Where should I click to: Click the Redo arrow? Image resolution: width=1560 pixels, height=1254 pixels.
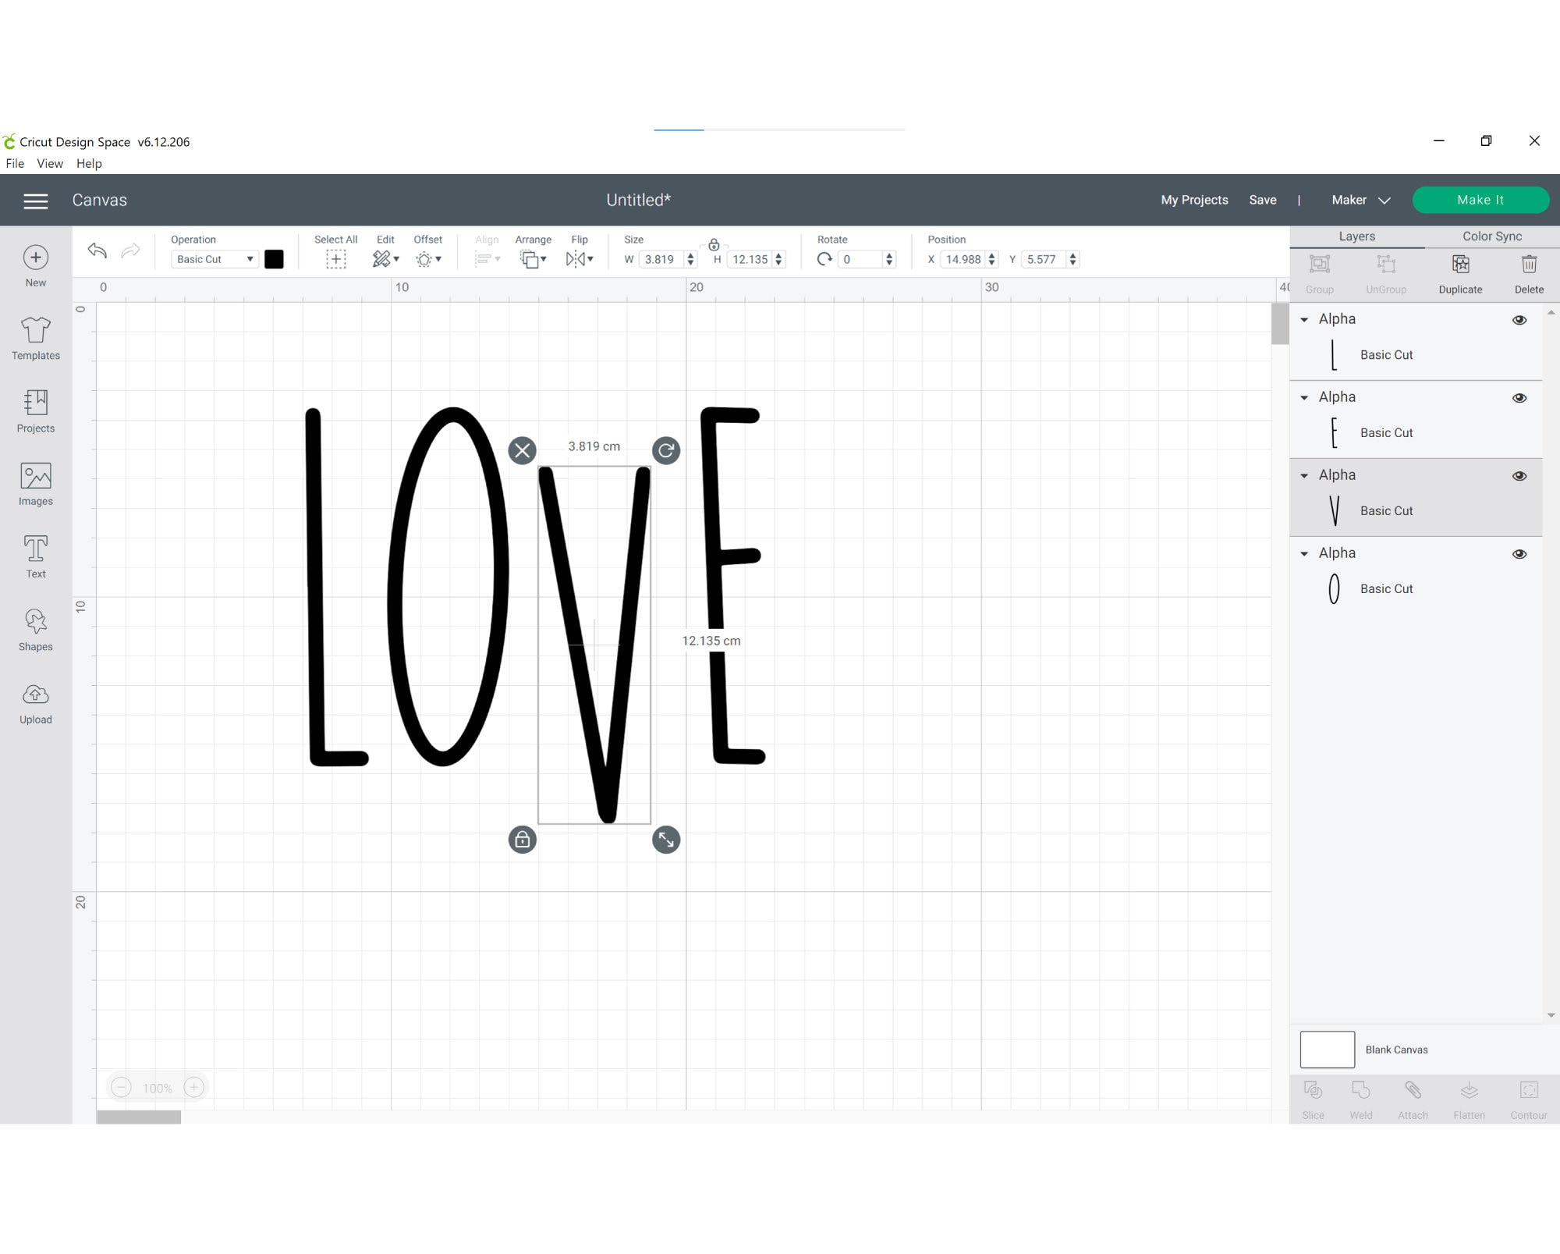click(x=131, y=250)
